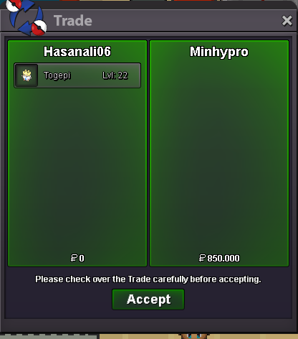Click the Togepi name label
The width and height of the screenshot is (298, 339).
57,75
